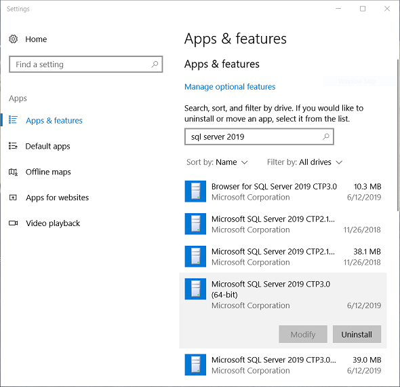Image resolution: width=400 pixels, height=387 pixels.
Task: Select Microsoft SQL Server 2019 CTP2.1 38.1 MB entry
Action: tap(283, 256)
